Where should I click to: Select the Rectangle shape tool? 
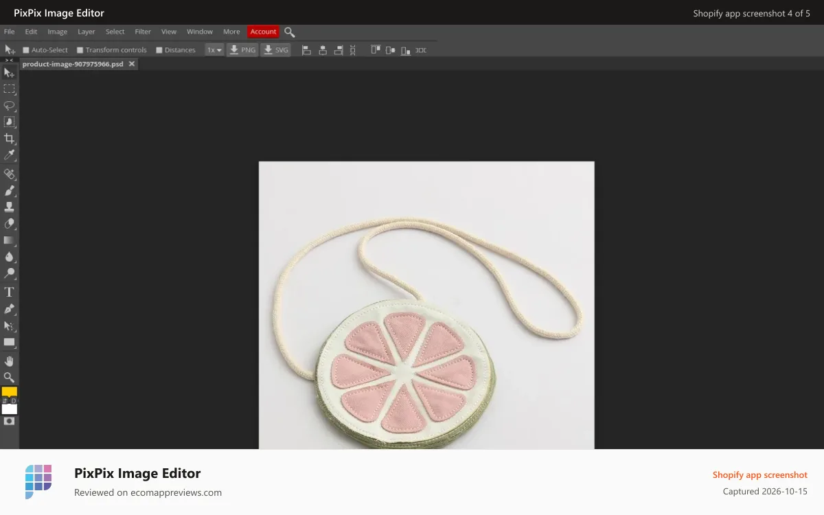pos(9,342)
